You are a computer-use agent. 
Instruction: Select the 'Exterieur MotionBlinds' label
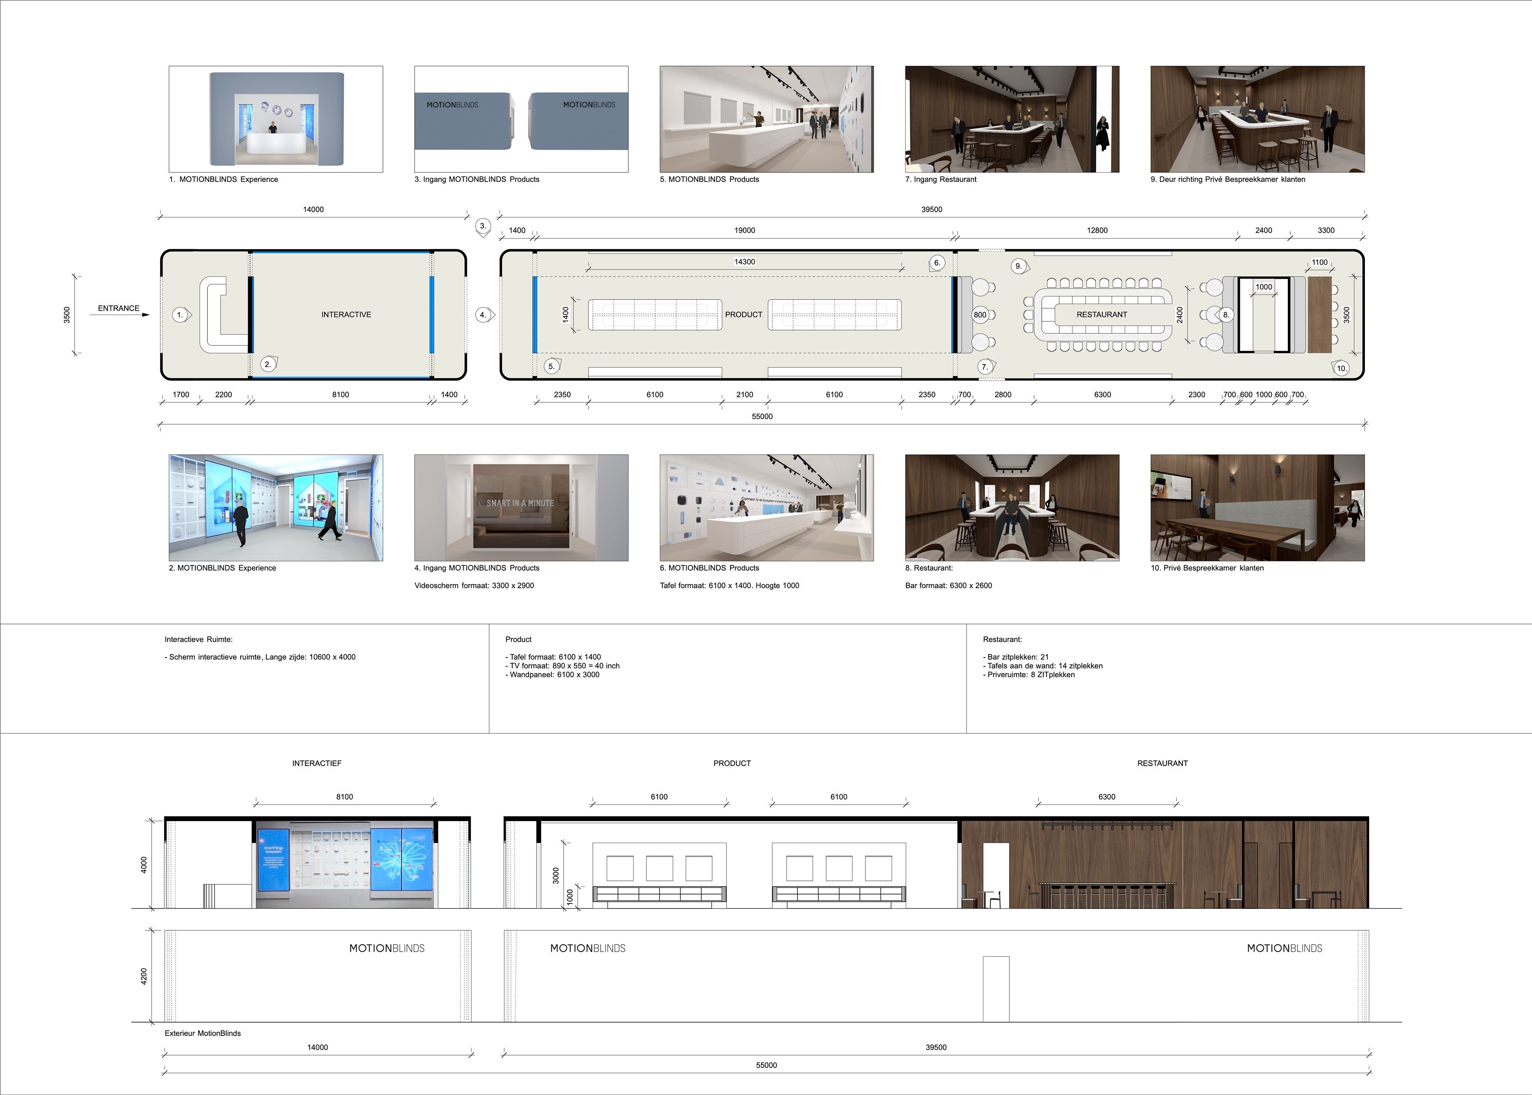click(202, 1033)
